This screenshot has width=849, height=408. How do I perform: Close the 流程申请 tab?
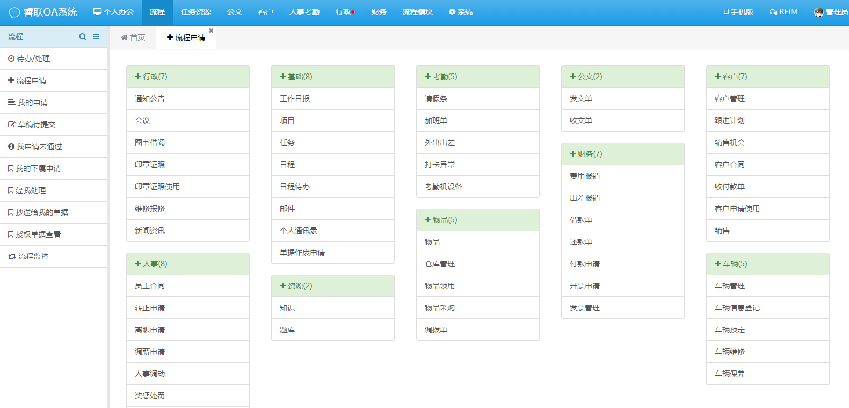[x=211, y=31]
